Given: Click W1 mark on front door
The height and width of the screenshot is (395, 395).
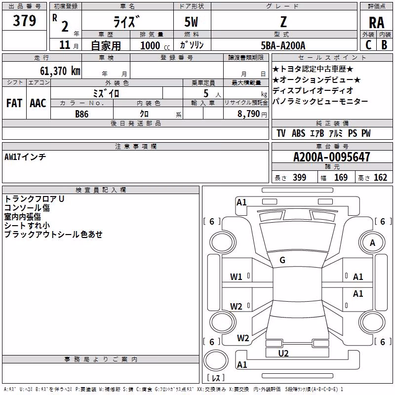Looking at the screenshot, I should pos(236,277).
